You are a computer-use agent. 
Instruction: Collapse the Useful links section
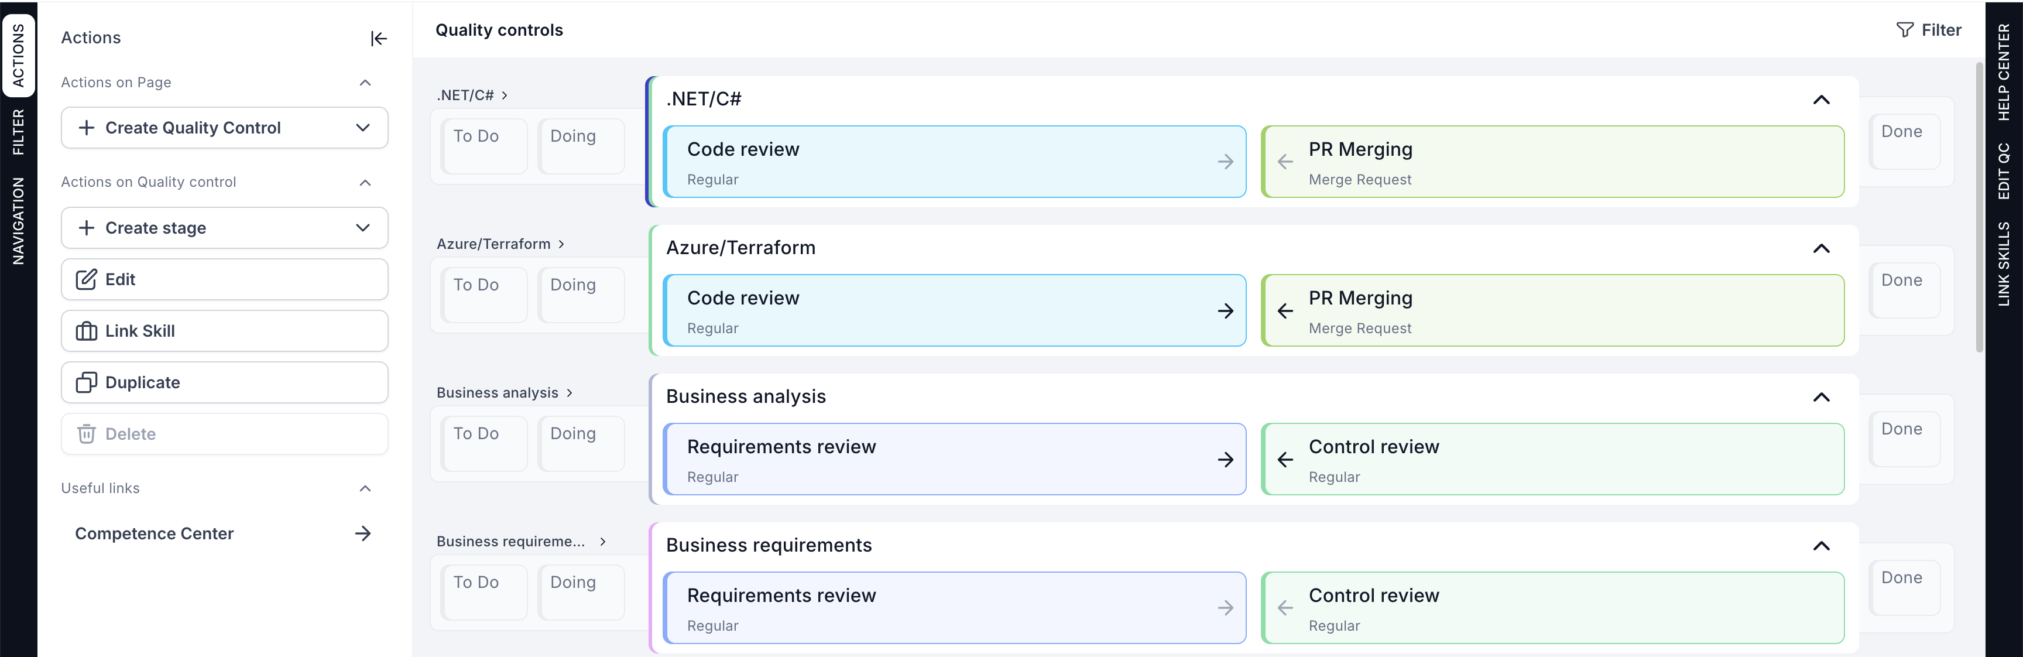pyautogui.click(x=365, y=488)
